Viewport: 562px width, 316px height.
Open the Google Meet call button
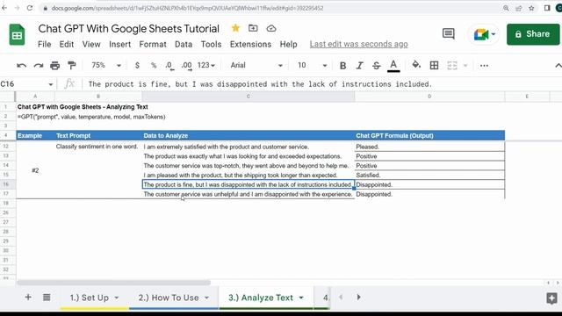coord(484,34)
